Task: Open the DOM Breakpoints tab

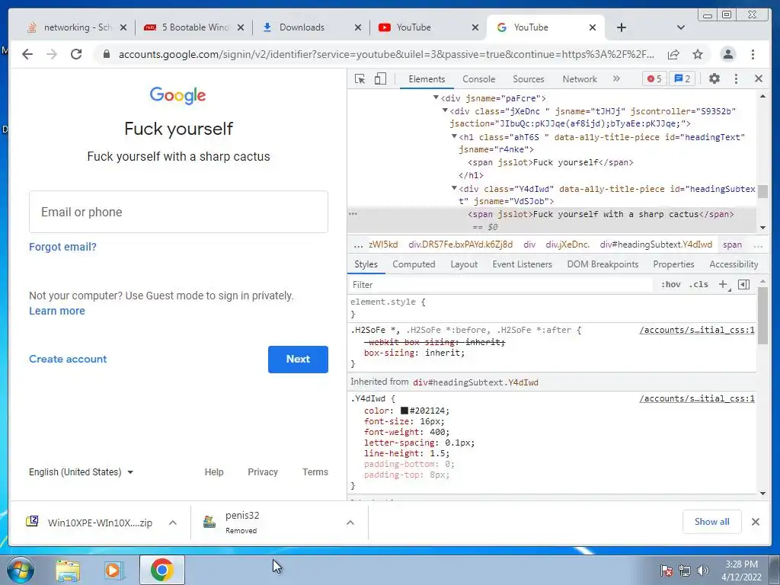Action: tap(603, 264)
